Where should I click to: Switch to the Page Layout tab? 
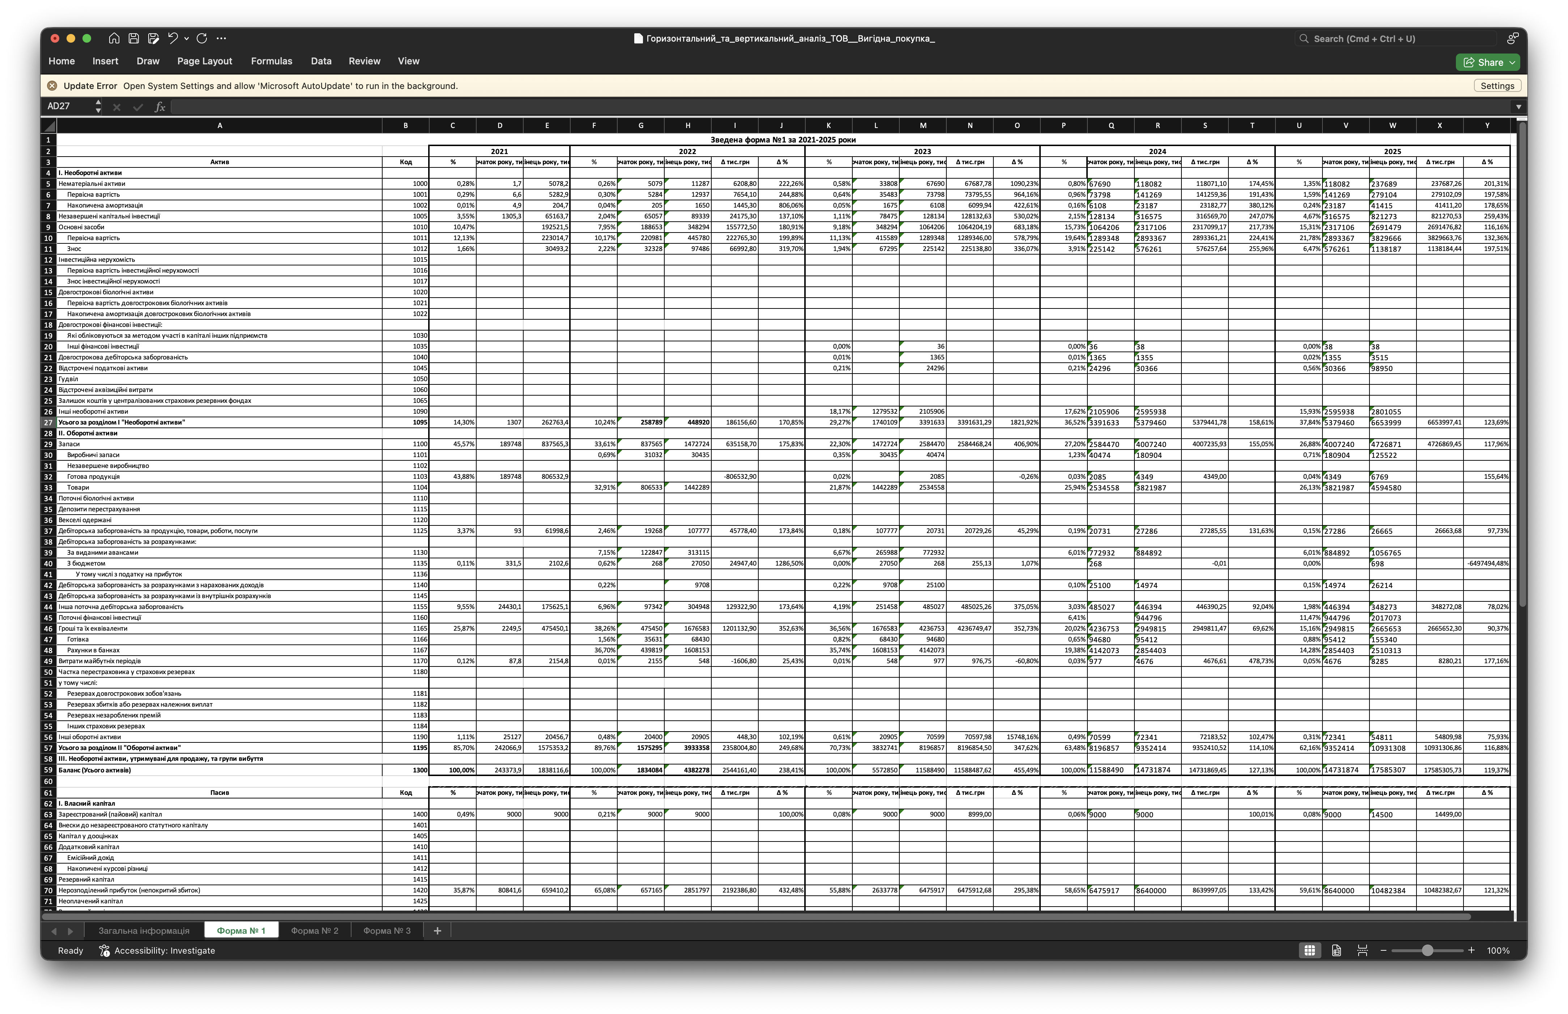click(205, 61)
